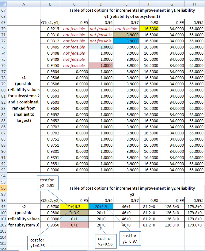Select the yellow 16.5000 cell in row 70
The height and width of the screenshot is (251, 205).
tap(149, 29)
